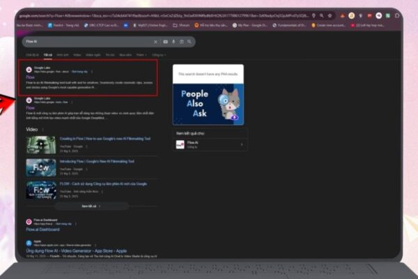This screenshot has width=418, height=279.
Task: Expand the Thêm dropdown in search tabs
Action: click(141, 54)
